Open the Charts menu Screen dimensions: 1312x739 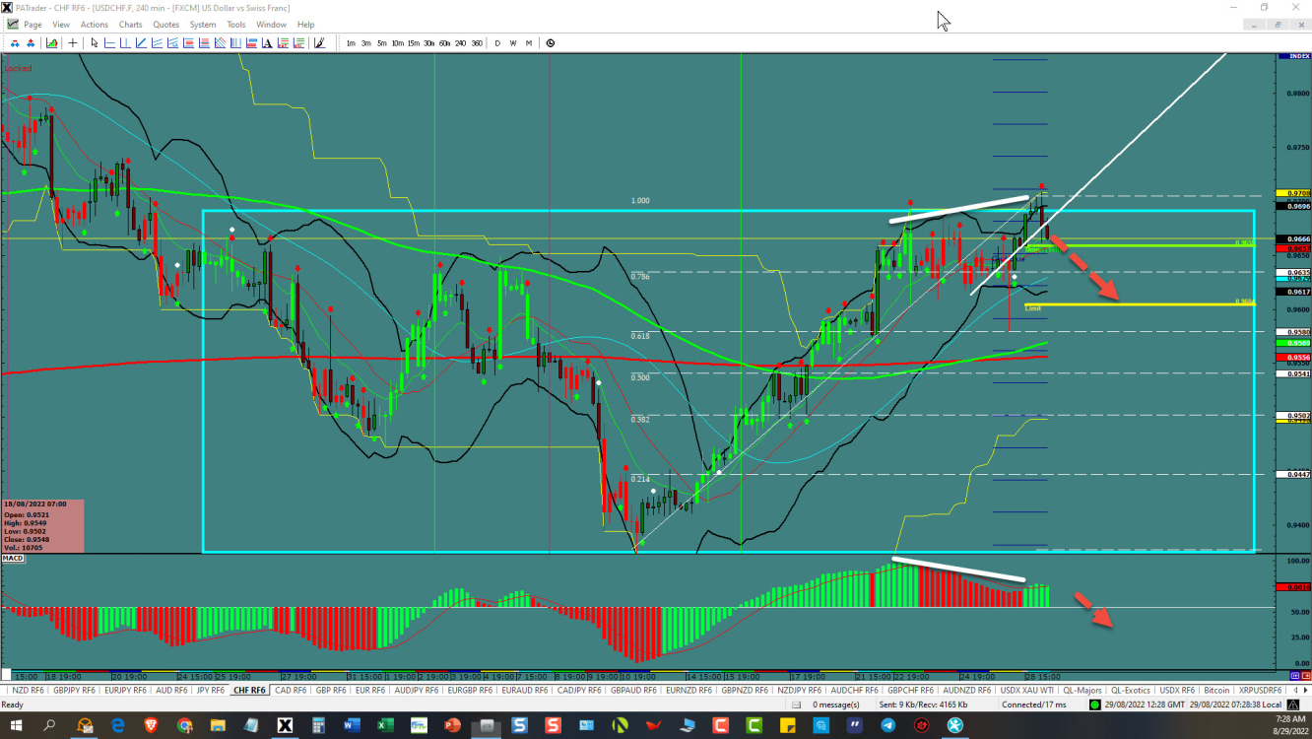pos(130,24)
